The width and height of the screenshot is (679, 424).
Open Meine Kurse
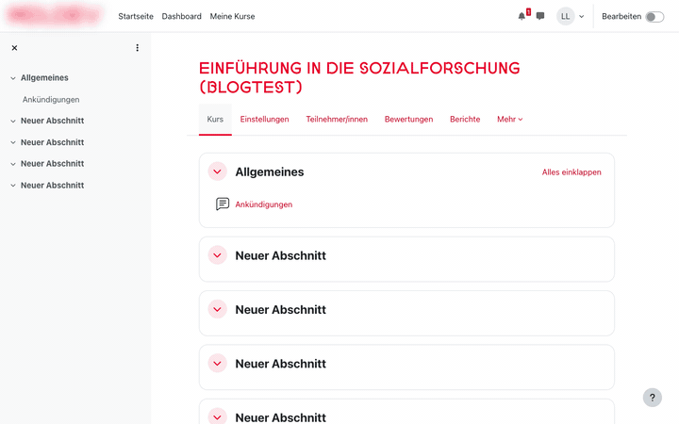click(233, 16)
